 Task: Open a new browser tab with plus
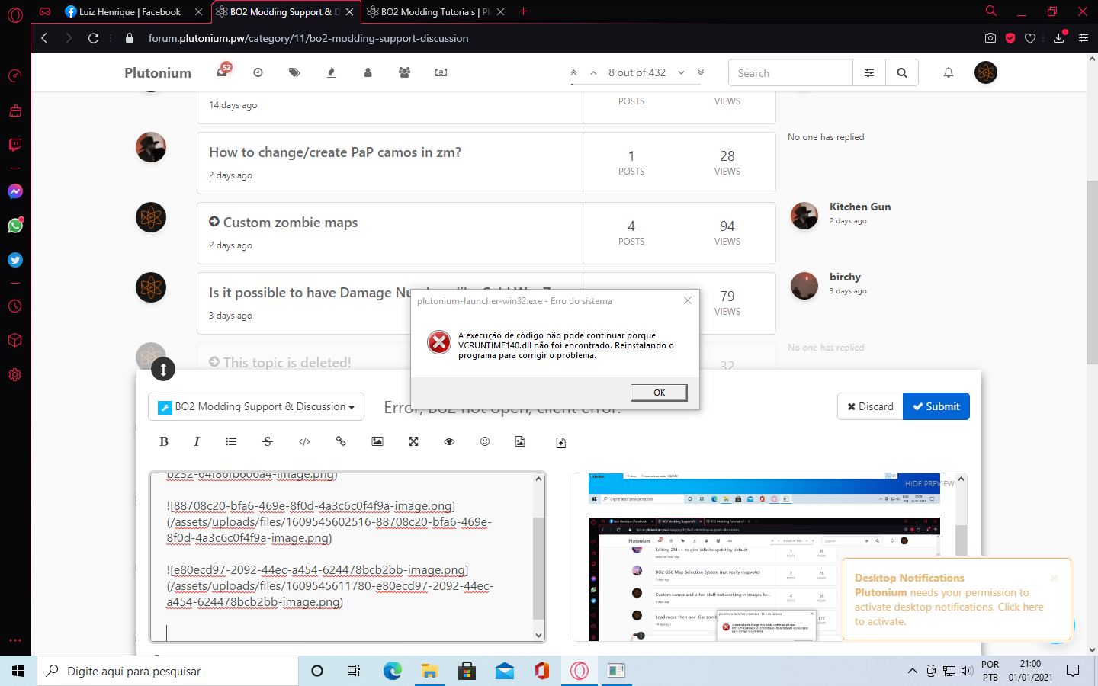523,11
